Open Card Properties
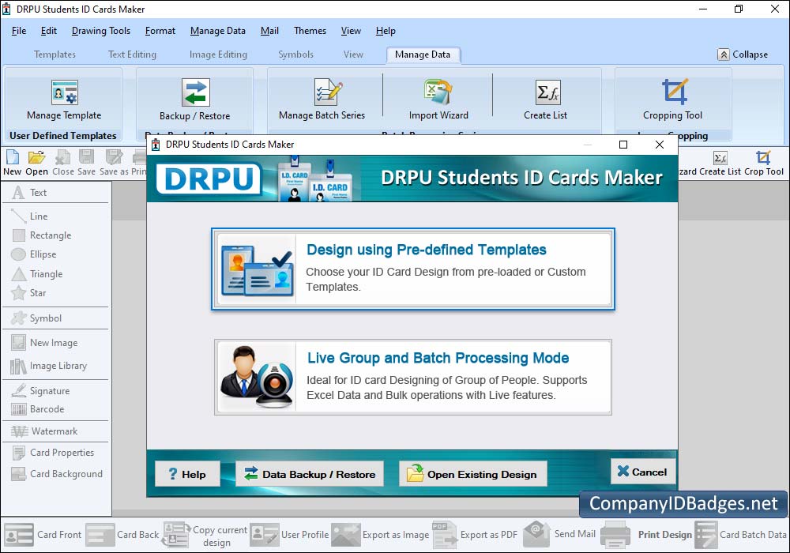 [x=52, y=452]
